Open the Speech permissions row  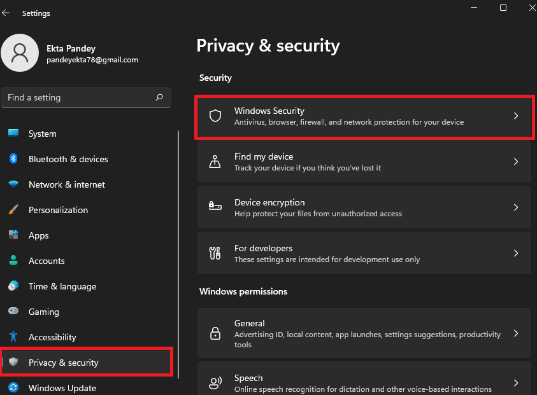pos(363,382)
